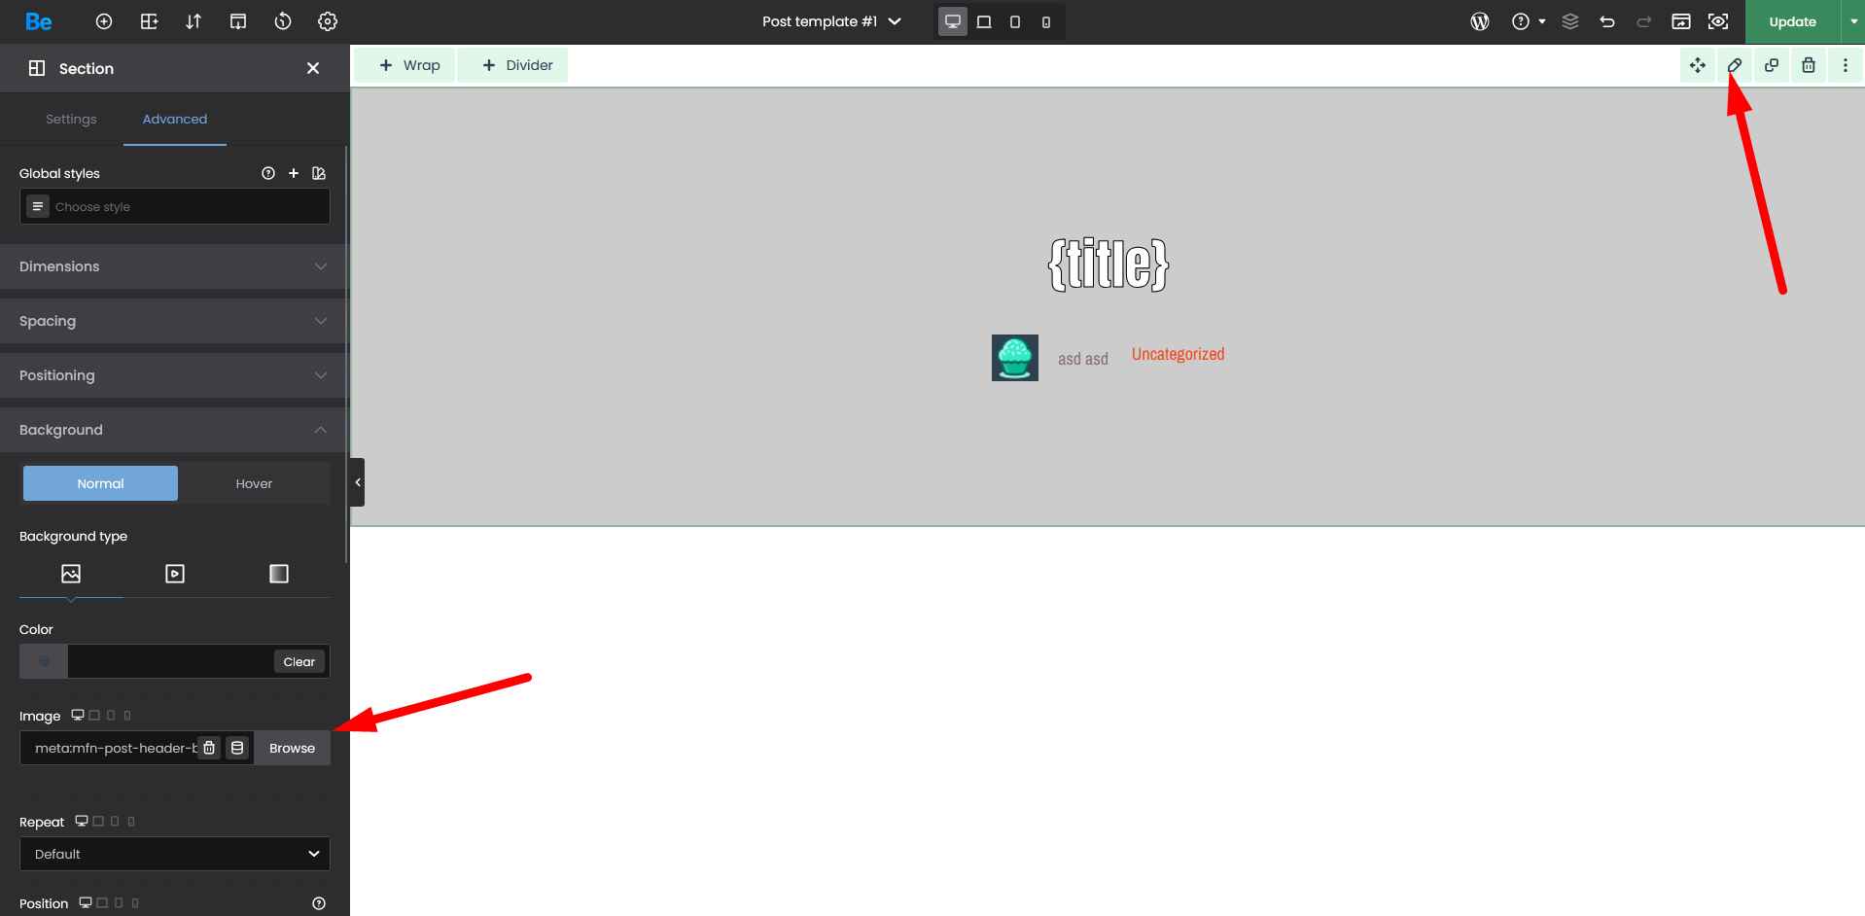Select the video background type
The height and width of the screenshot is (916, 1865).
tap(175, 574)
